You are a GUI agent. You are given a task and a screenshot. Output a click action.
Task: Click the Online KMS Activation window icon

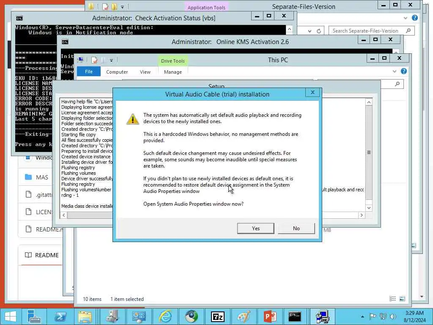pos(65,42)
